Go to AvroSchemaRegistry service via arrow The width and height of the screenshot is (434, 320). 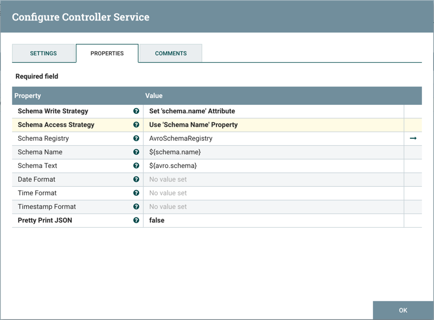tap(413, 138)
